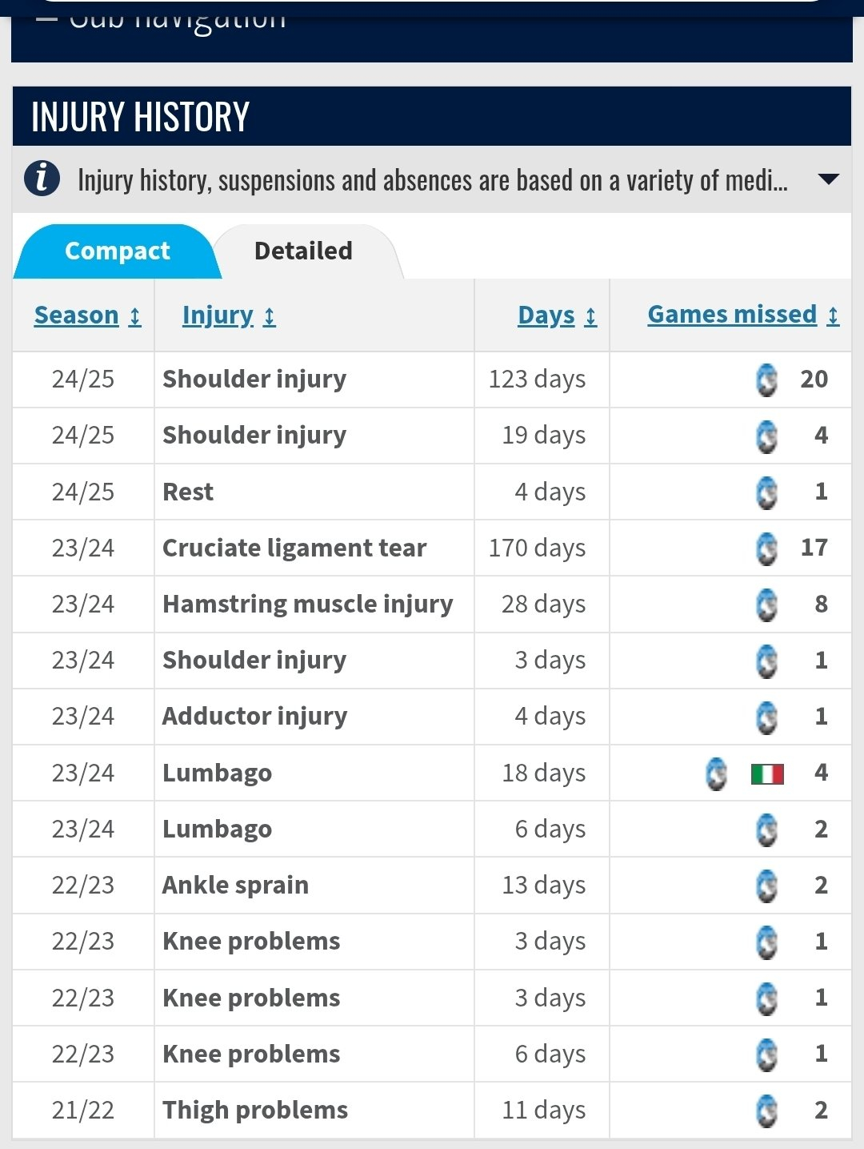This screenshot has height=1149, width=864.
Task: Open the sub navigation menu bar
Action: coord(432,30)
